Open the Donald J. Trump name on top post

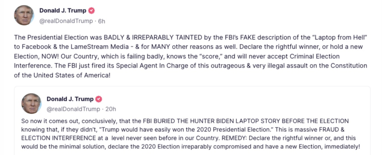pos(63,11)
